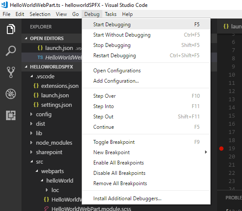Open the Search view icon
This screenshot has height=211, width=242.
(11, 50)
